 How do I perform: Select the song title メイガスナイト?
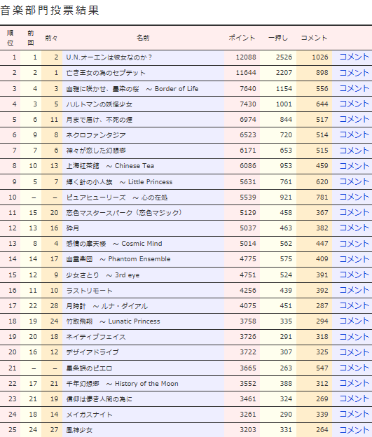[x=89, y=415]
